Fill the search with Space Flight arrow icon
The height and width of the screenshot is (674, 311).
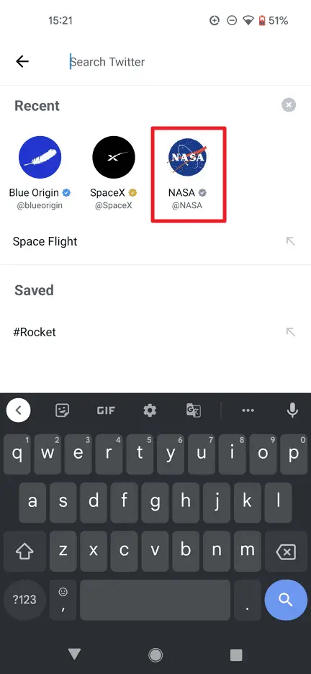click(x=291, y=241)
